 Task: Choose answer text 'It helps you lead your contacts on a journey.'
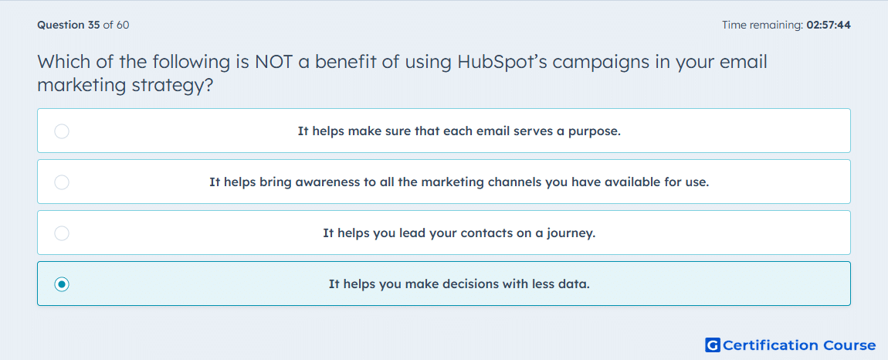459,233
